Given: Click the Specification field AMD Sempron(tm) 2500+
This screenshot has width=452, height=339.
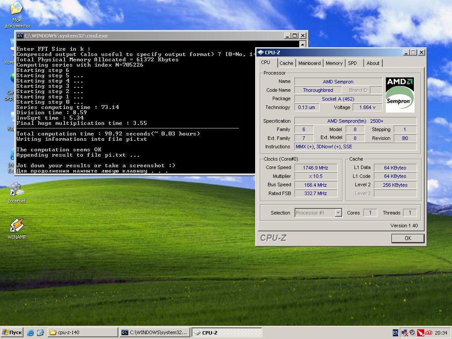Looking at the screenshot, I should 355,121.
